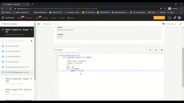Toggle the Add and Search Word checkbox

pyautogui.click(x=3, y=67)
